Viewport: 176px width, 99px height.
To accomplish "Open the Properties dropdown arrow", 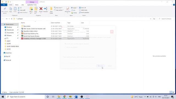I will [x=68, y=13].
